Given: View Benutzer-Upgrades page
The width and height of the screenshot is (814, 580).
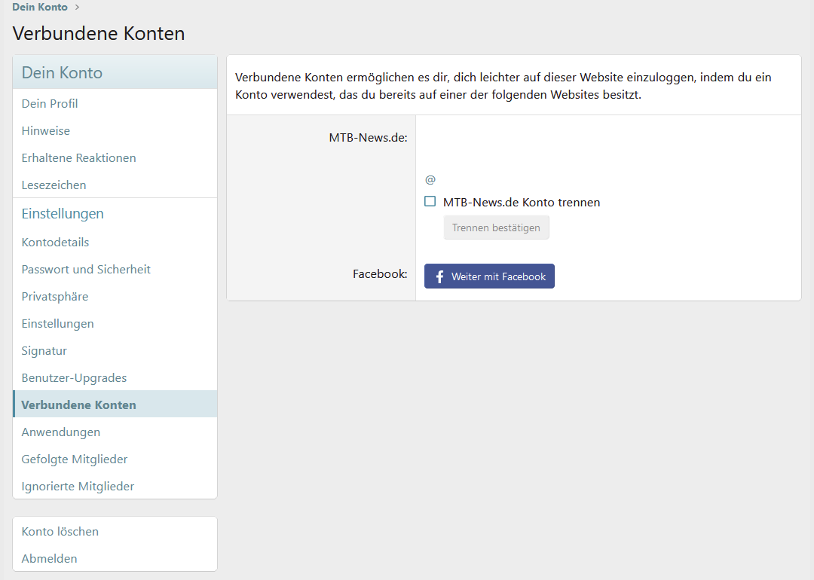Looking at the screenshot, I should click(115, 377).
